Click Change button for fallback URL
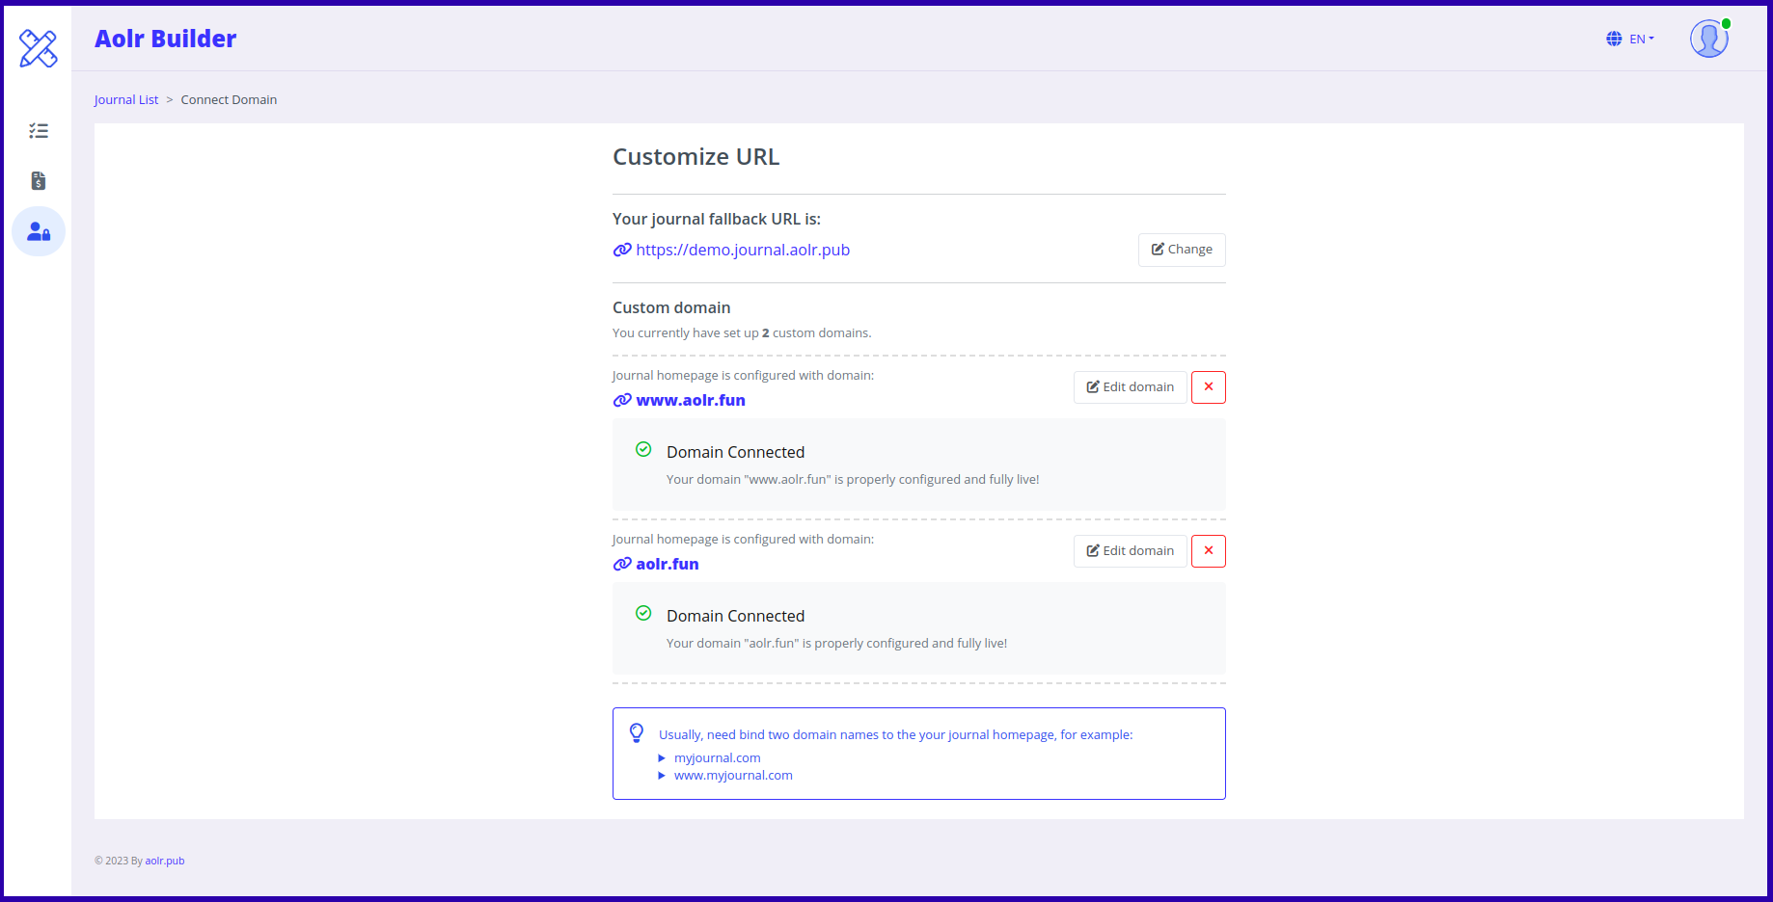Image resolution: width=1773 pixels, height=902 pixels. click(1182, 250)
